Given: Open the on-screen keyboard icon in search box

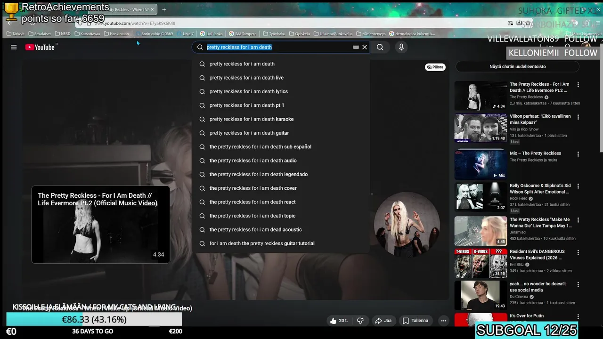Looking at the screenshot, I should click(356, 47).
